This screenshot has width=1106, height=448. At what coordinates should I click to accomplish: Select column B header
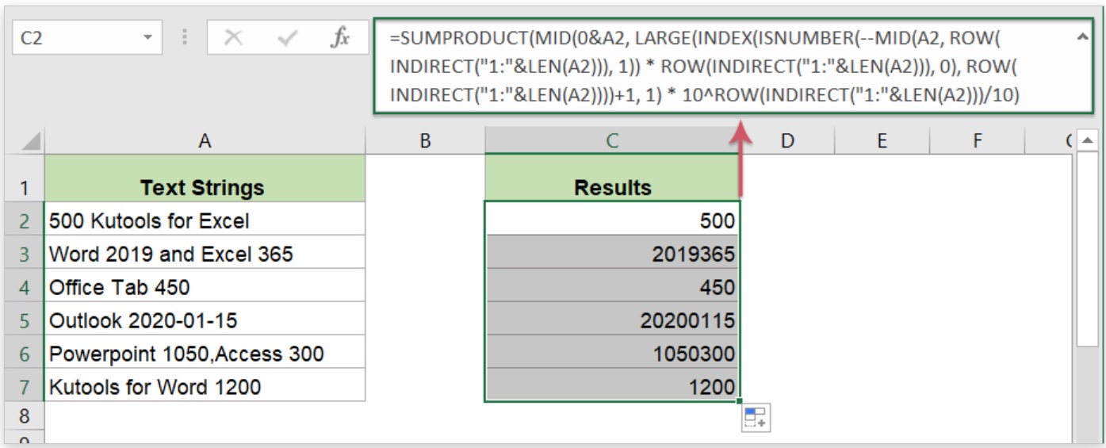[425, 140]
